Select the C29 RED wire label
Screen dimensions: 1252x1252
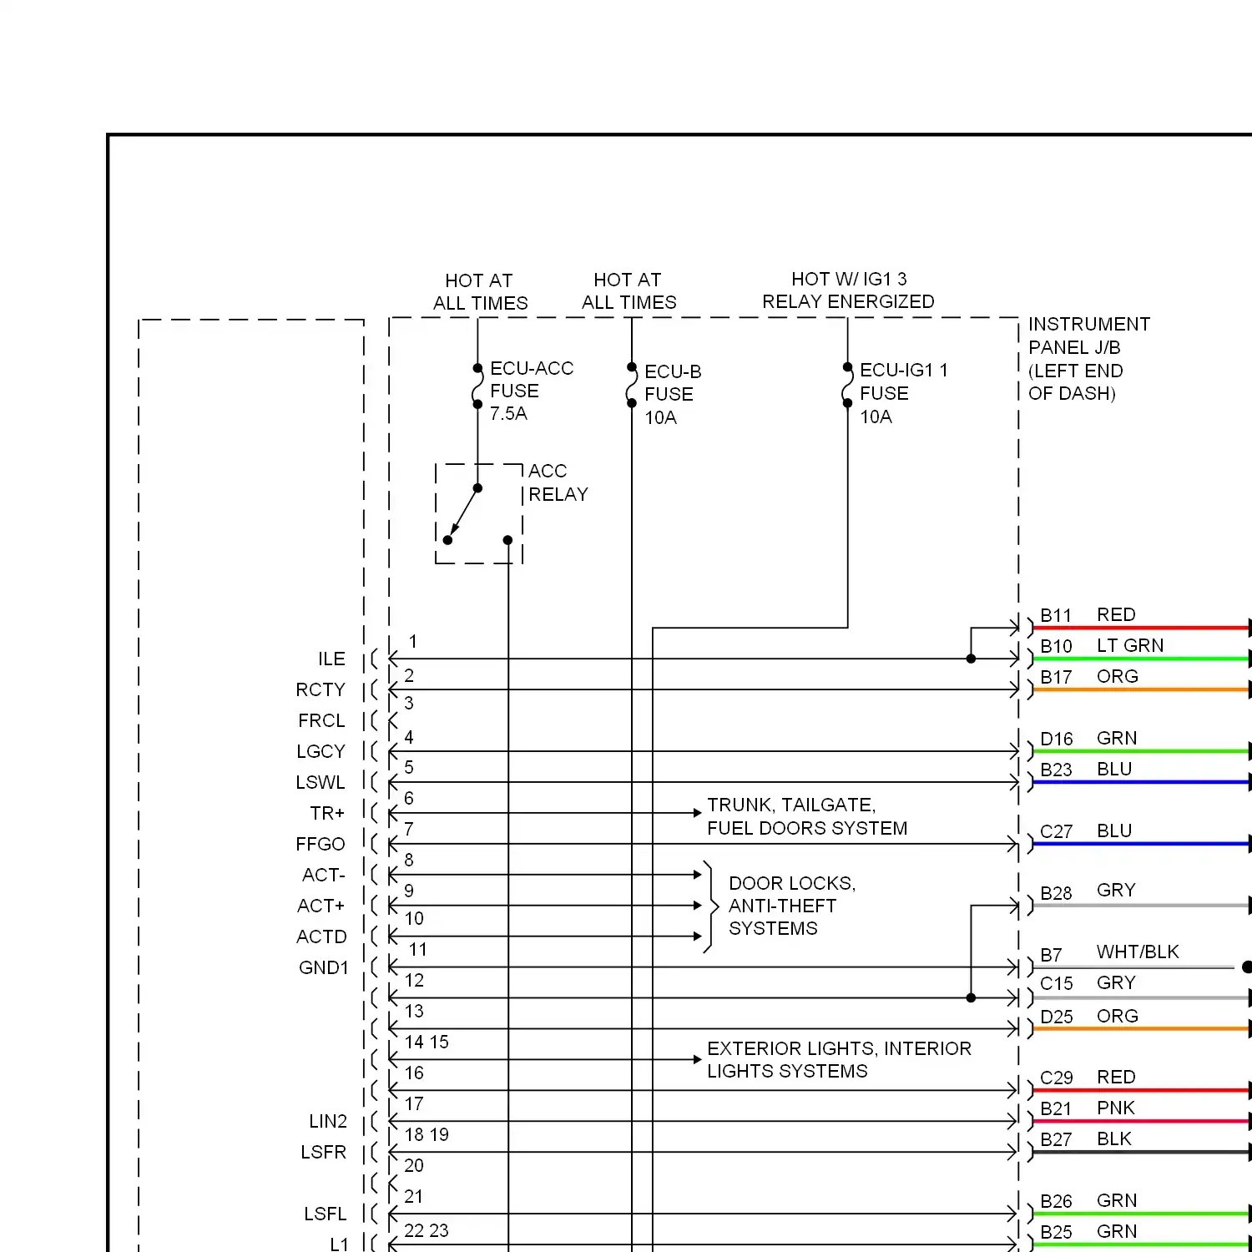1088,1078
